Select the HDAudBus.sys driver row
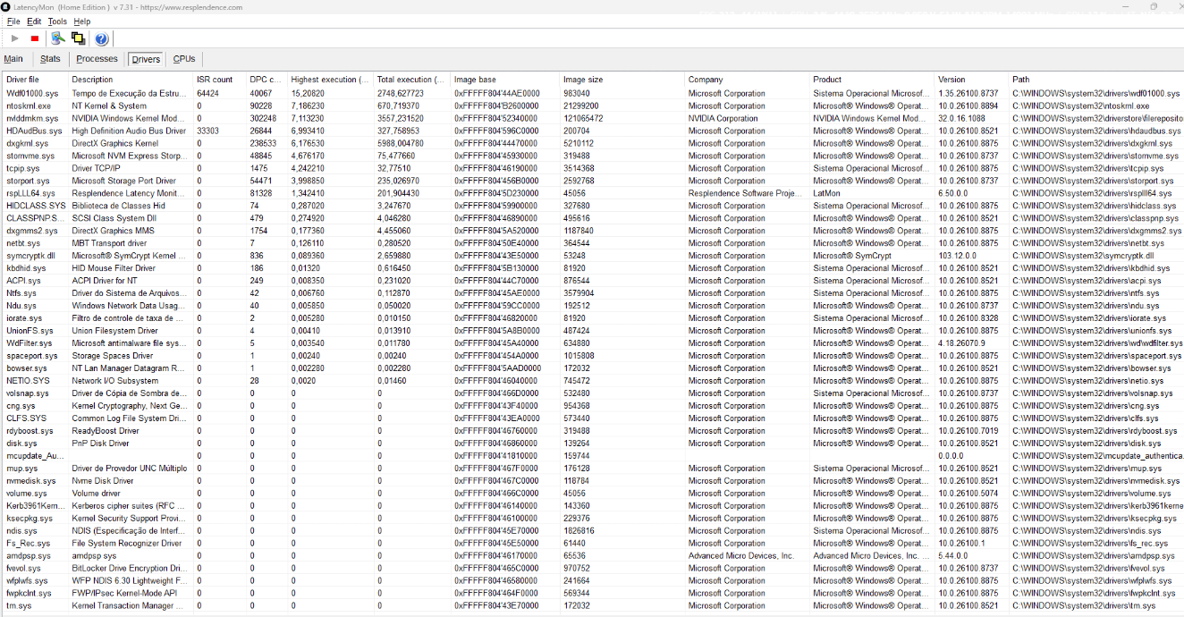The height and width of the screenshot is (617, 1184). (592, 131)
